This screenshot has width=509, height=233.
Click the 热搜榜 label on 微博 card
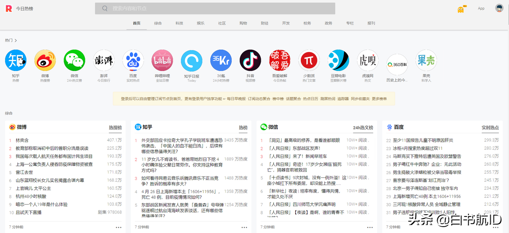tap(115, 127)
